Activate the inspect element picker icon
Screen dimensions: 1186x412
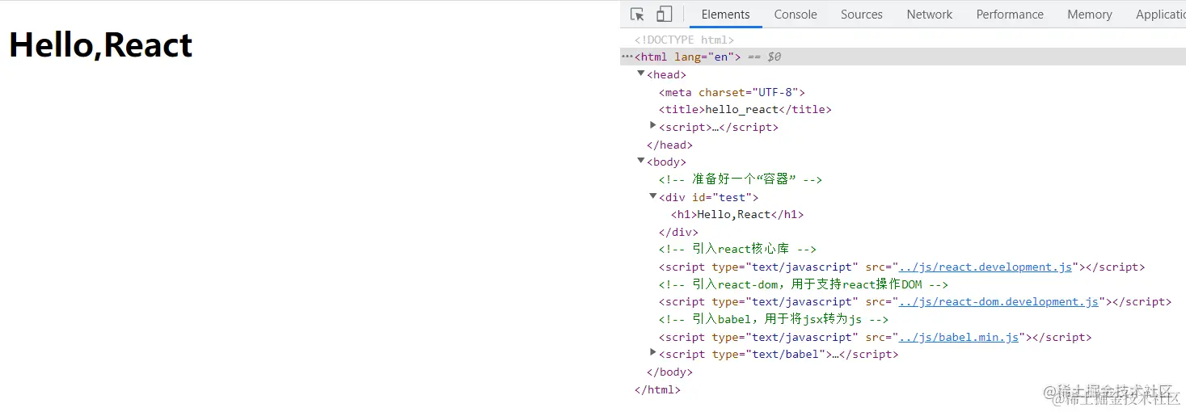pos(637,15)
